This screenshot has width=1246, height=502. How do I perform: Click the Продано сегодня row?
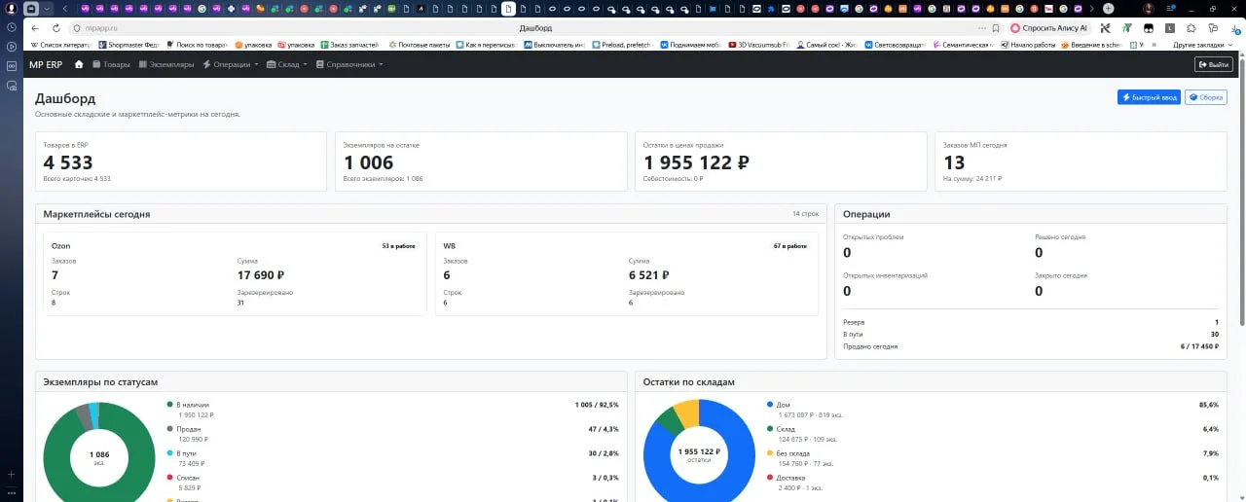click(1031, 346)
